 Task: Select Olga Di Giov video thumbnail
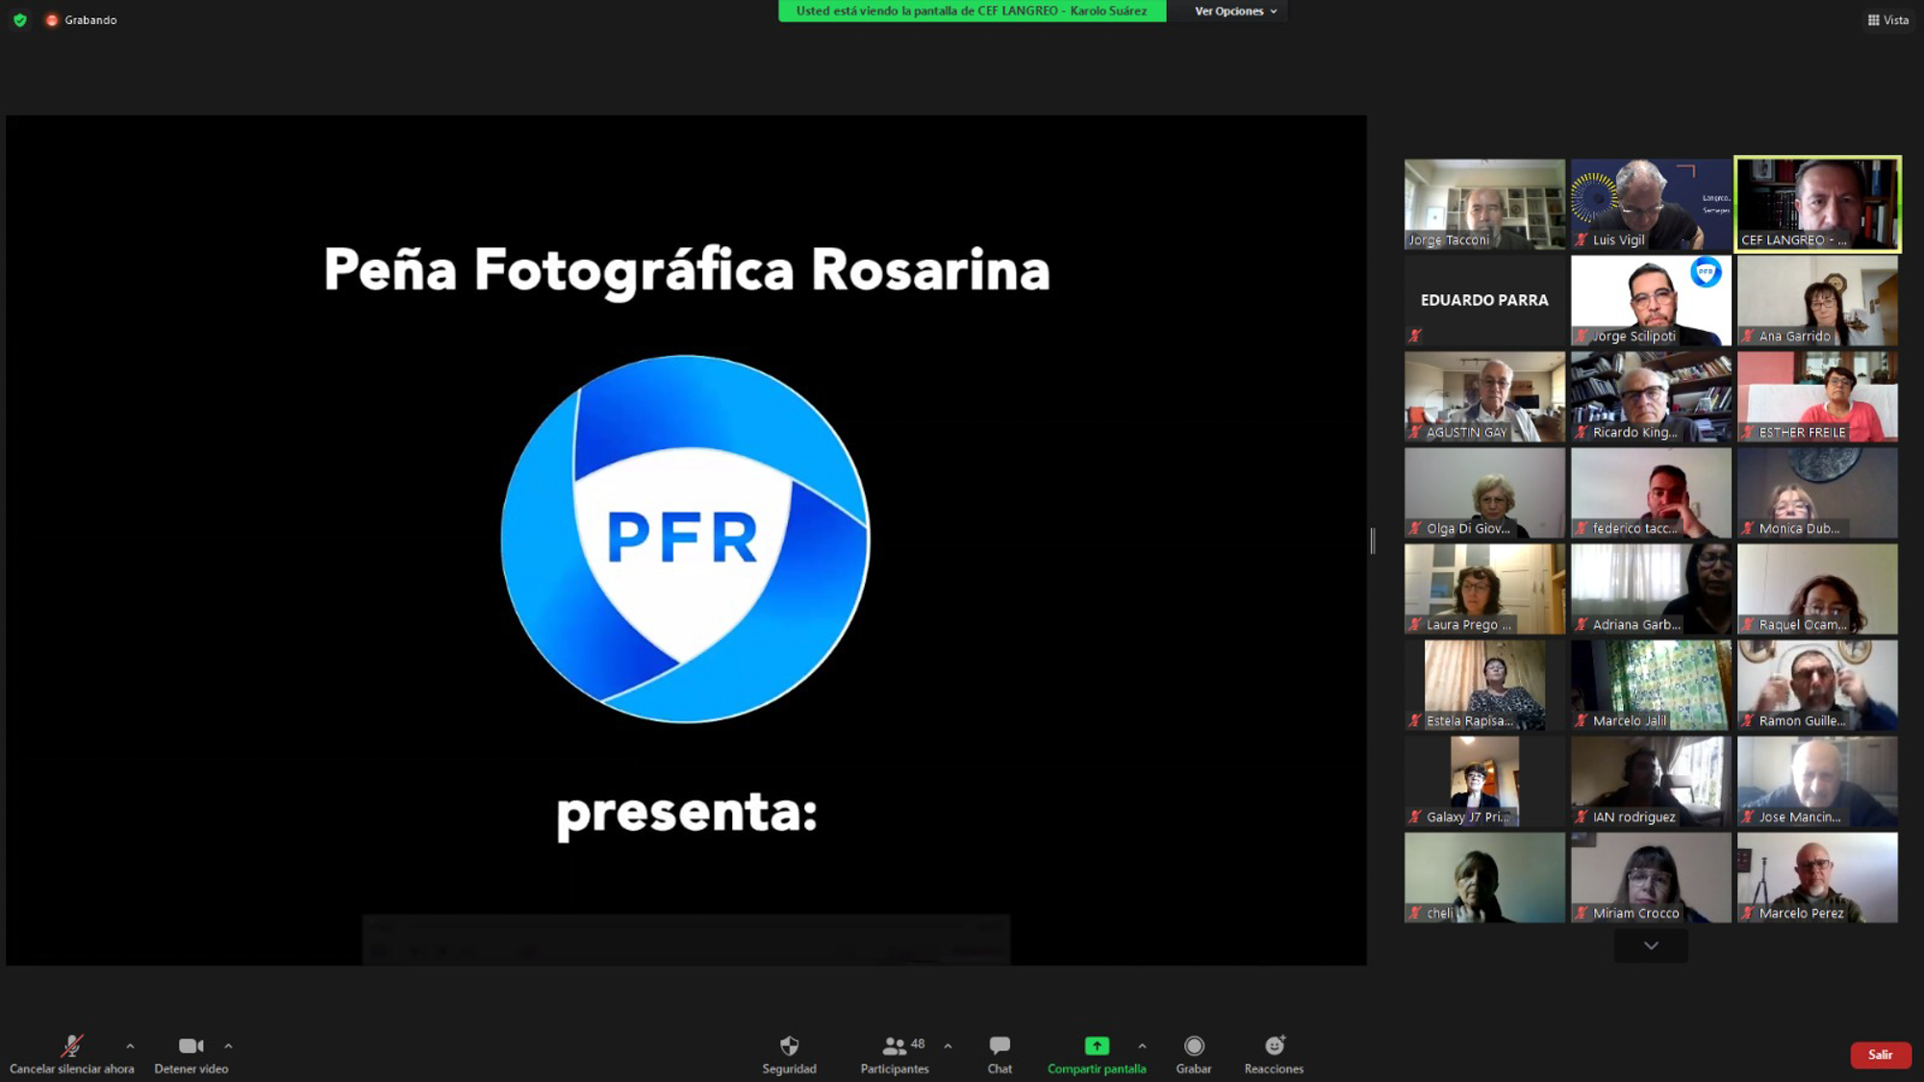tap(1484, 492)
